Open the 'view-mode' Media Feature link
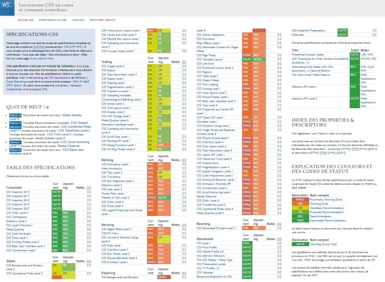 click(x=311, y=74)
